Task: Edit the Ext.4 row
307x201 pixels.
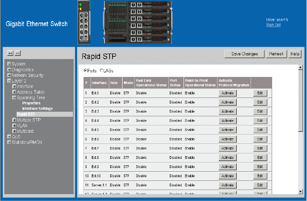Action: coord(260,121)
